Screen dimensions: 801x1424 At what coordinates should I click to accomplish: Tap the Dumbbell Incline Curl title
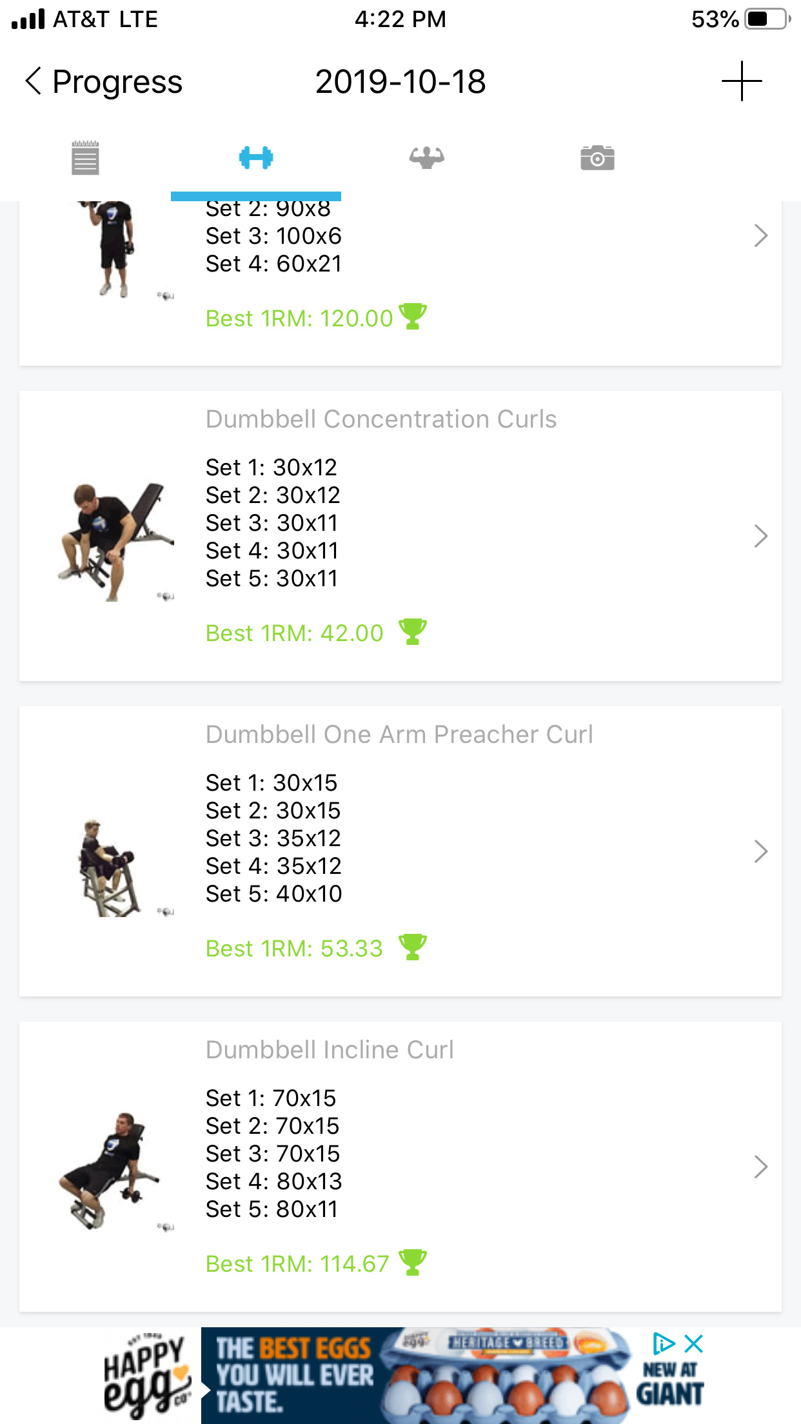(x=330, y=1050)
